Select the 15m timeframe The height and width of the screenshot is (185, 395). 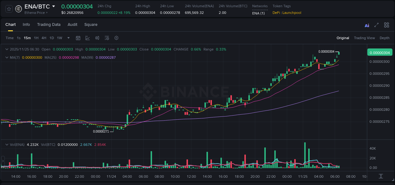point(27,38)
